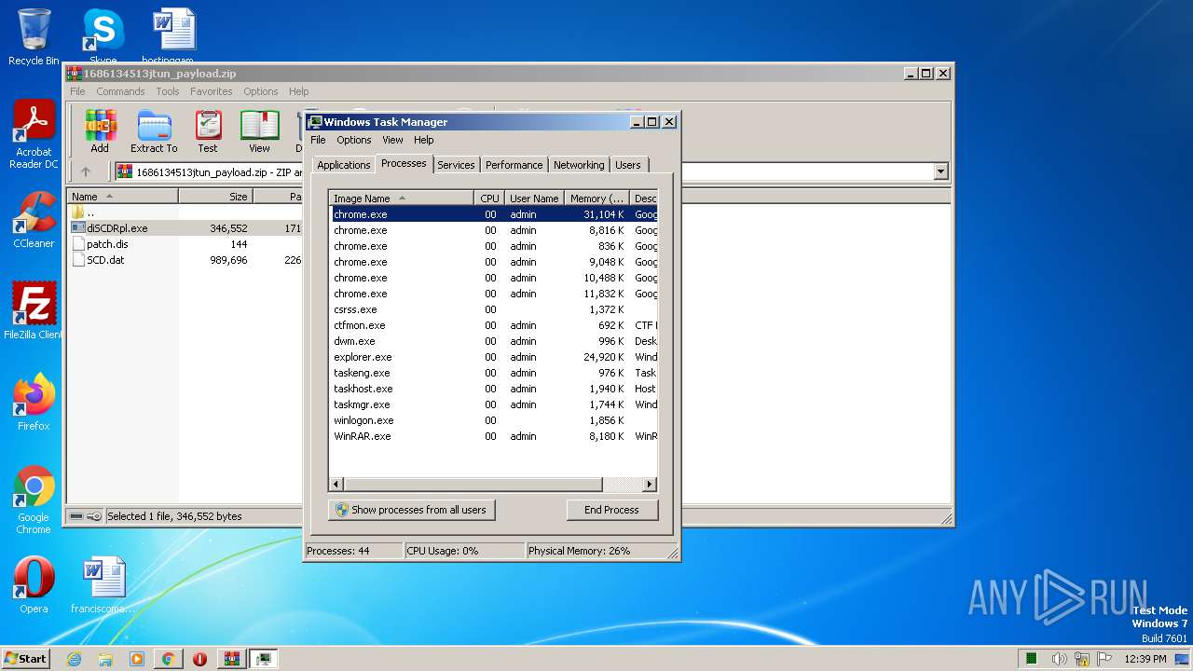The width and height of the screenshot is (1193, 671).
Task: Open the hostinggam Word document icon
Action: [173, 37]
